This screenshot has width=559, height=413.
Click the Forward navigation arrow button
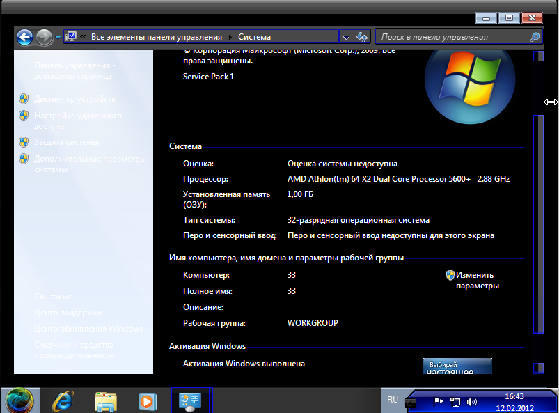45,37
